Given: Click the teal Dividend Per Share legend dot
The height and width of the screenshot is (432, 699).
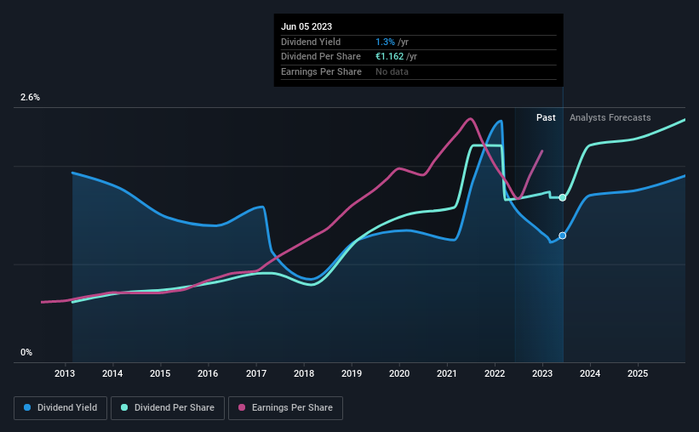Looking at the screenshot, I should [x=124, y=407].
